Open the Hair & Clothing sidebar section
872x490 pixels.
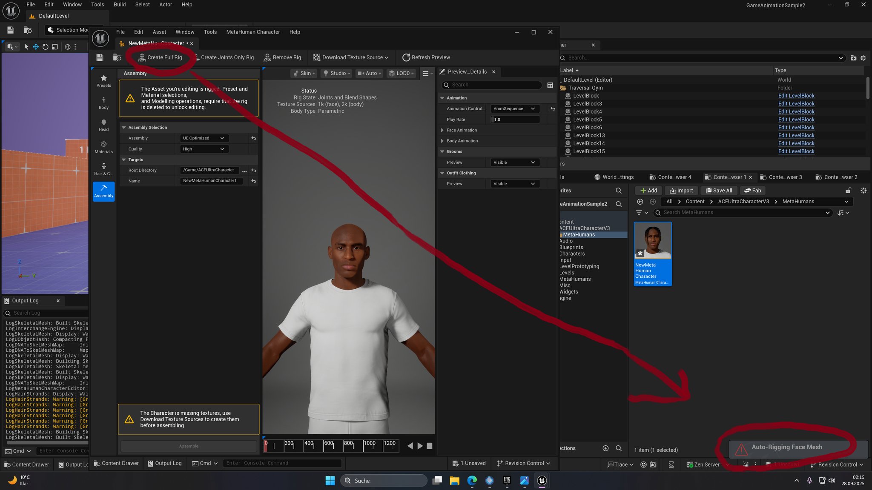coord(103,169)
